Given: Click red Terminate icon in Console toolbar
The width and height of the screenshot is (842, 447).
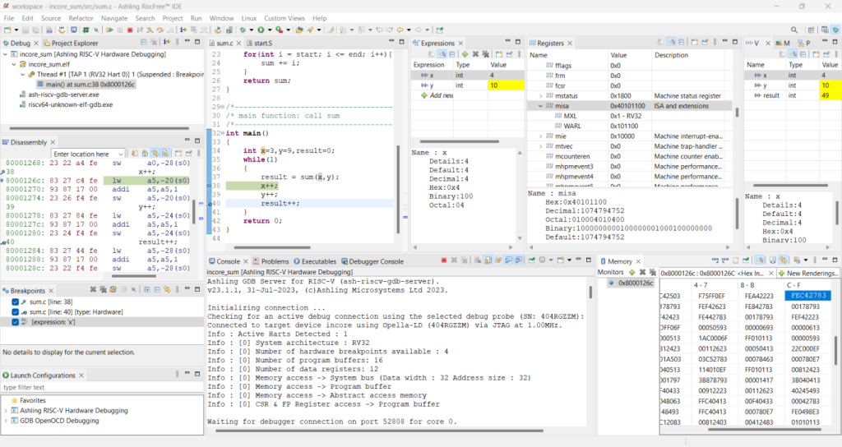Looking at the screenshot, I should (x=443, y=260).
